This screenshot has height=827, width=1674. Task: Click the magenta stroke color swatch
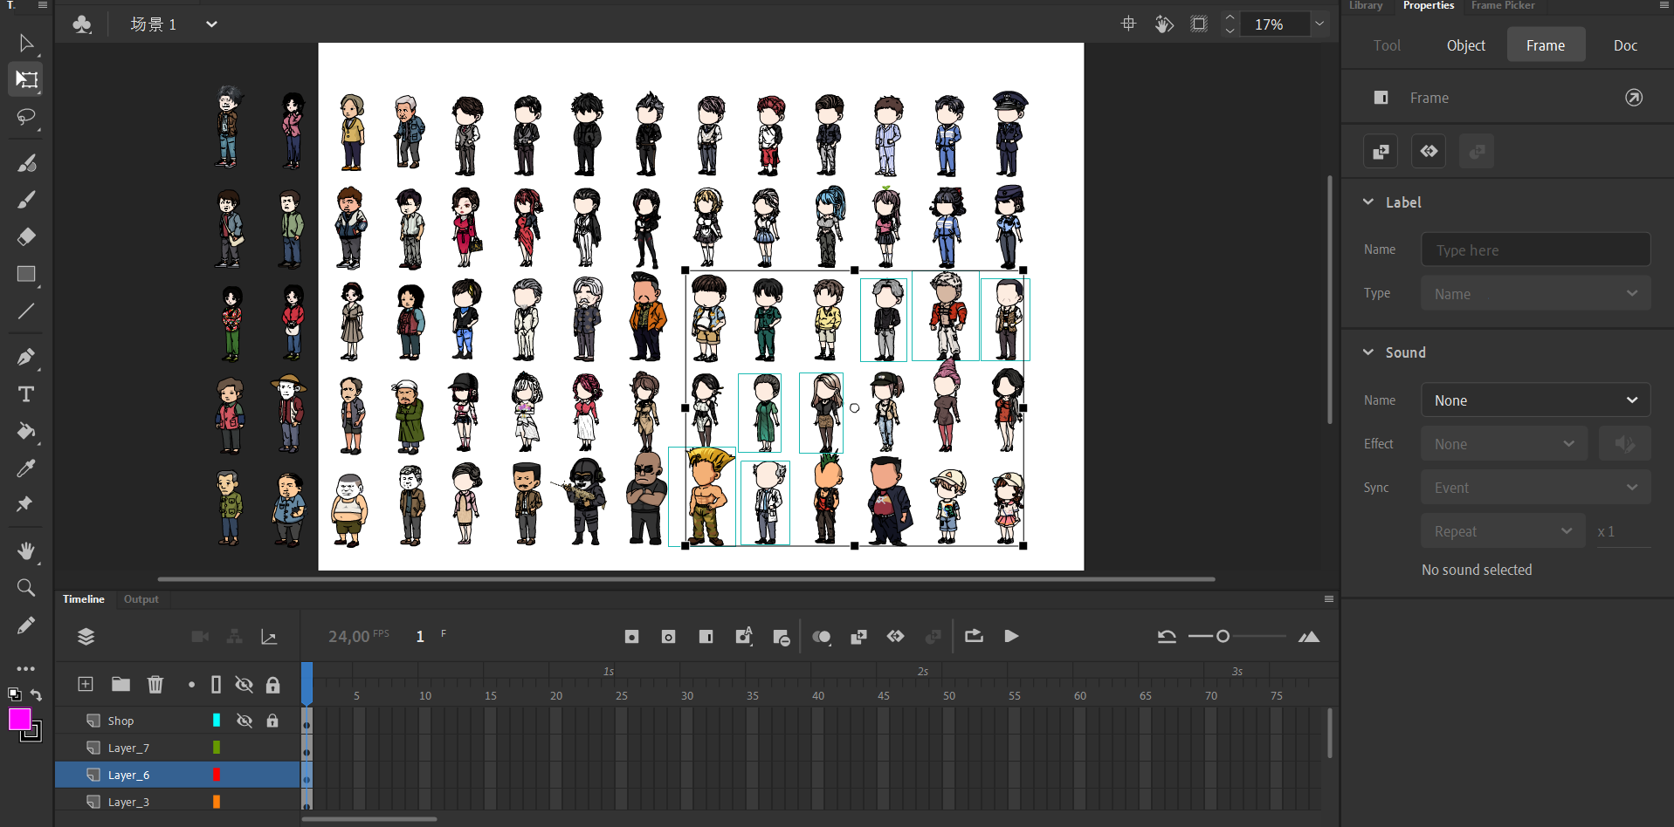[x=19, y=719]
